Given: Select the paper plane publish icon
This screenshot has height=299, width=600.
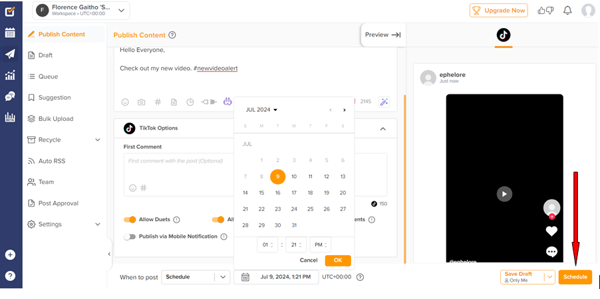Looking at the screenshot, I should 10,54.
